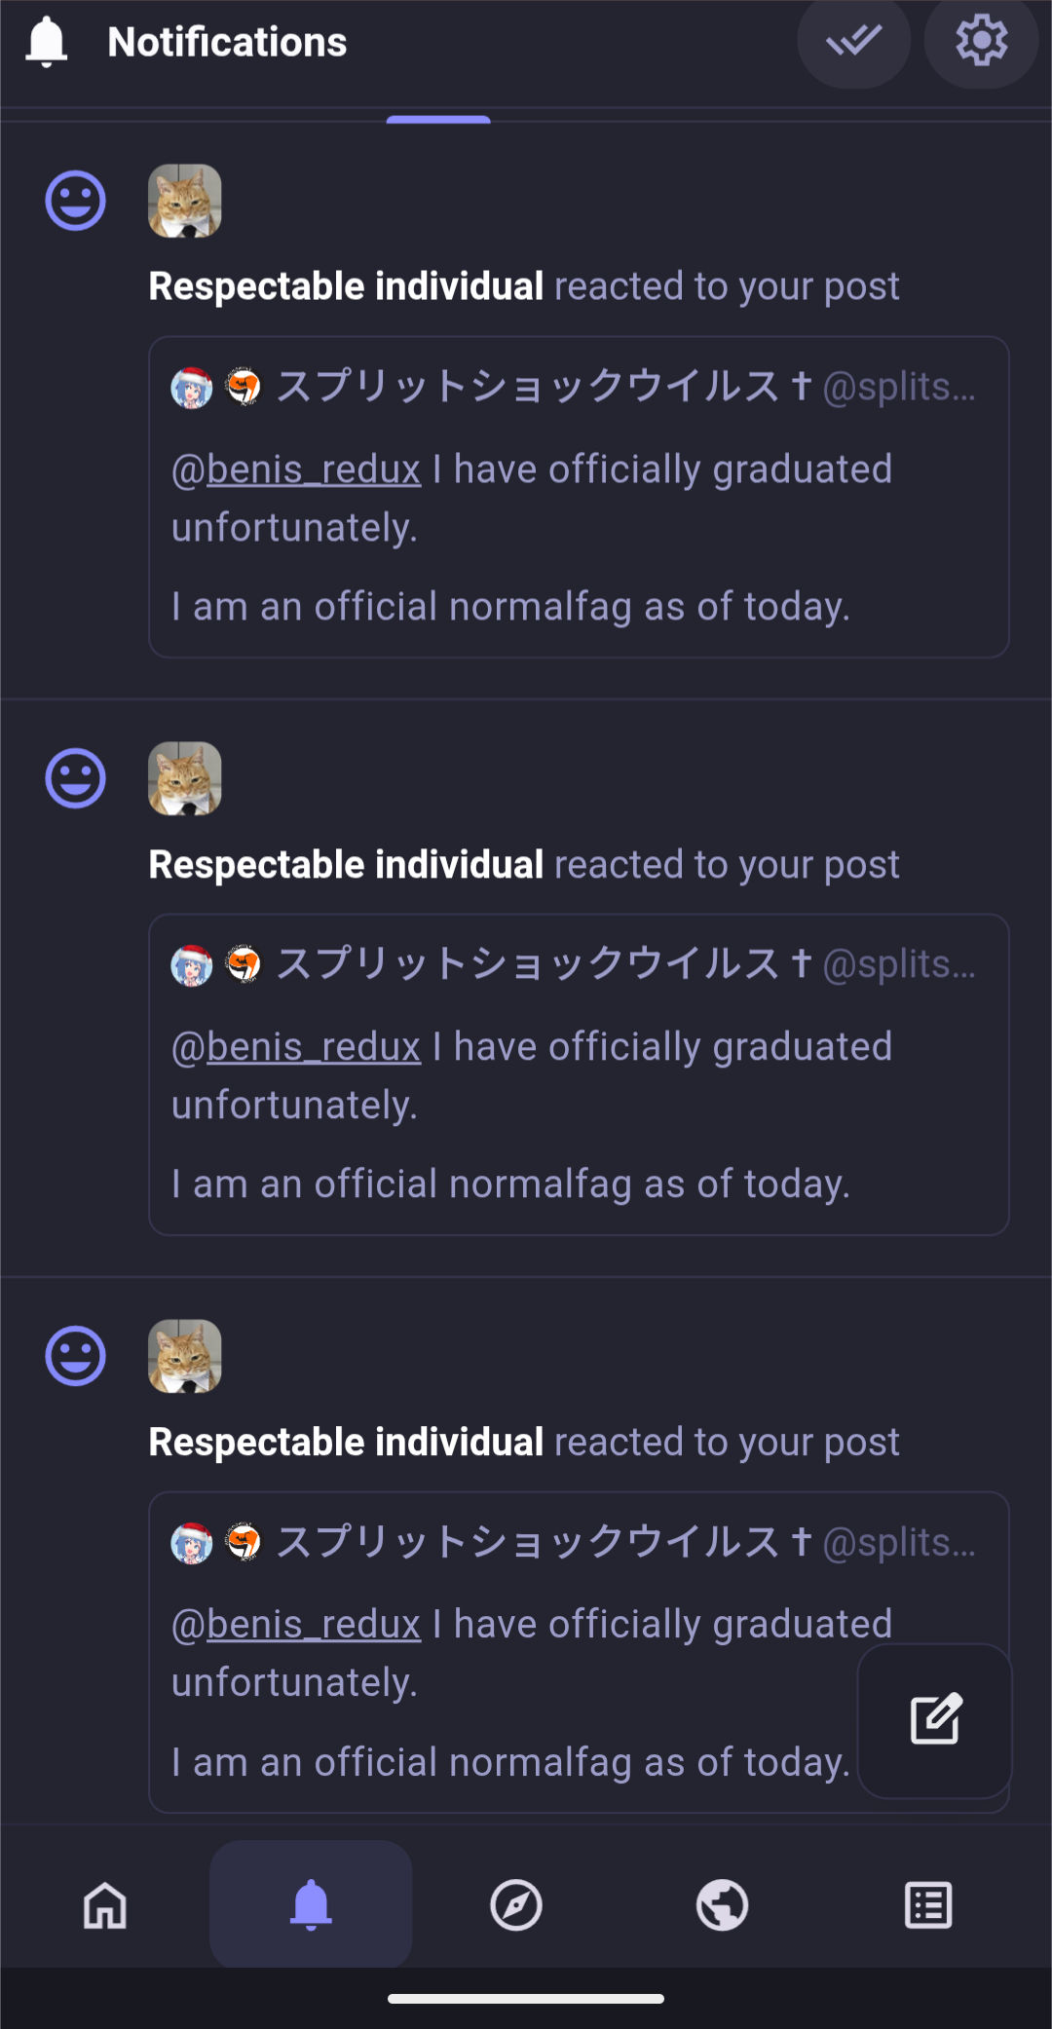Open second Respectable individual cat avatar
Viewport: 1052px width, 2029px height.
click(x=185, y=778)
